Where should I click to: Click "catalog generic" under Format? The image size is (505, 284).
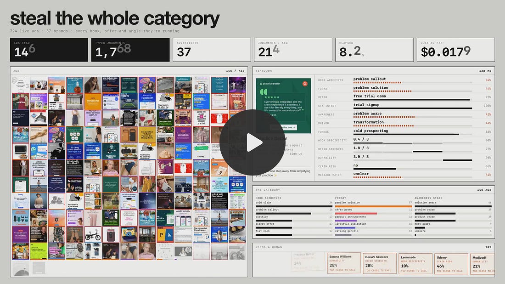347,231
